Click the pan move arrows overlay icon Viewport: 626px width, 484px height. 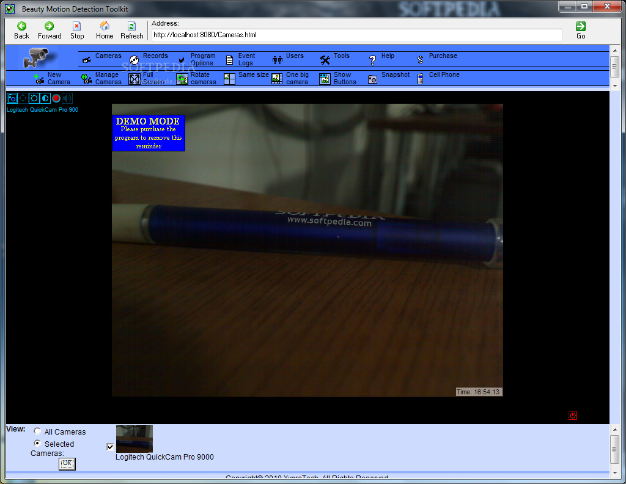tap(23, 98)
